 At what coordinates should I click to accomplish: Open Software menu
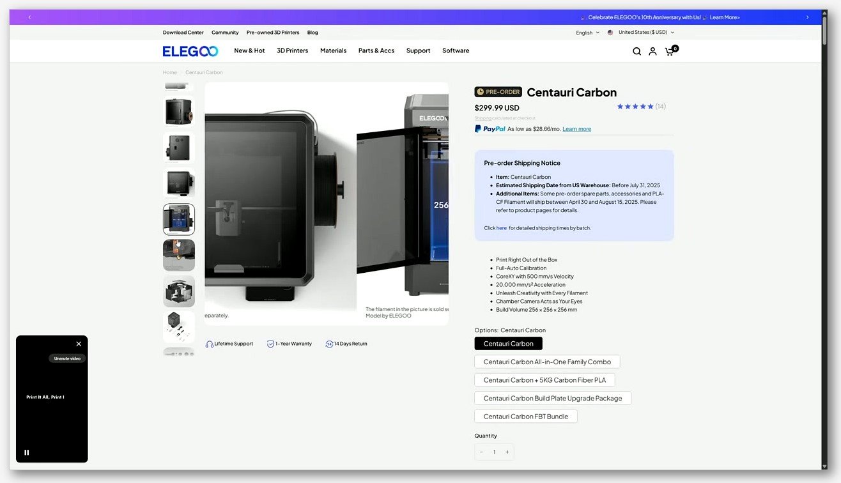pyautogui.click(x=456, y=51)
